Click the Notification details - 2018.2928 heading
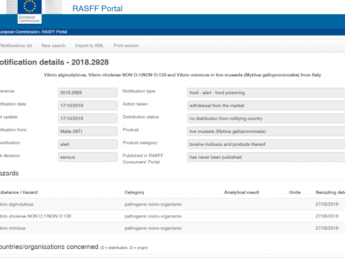This screenshot has height=258, width=345. (54, 62)
